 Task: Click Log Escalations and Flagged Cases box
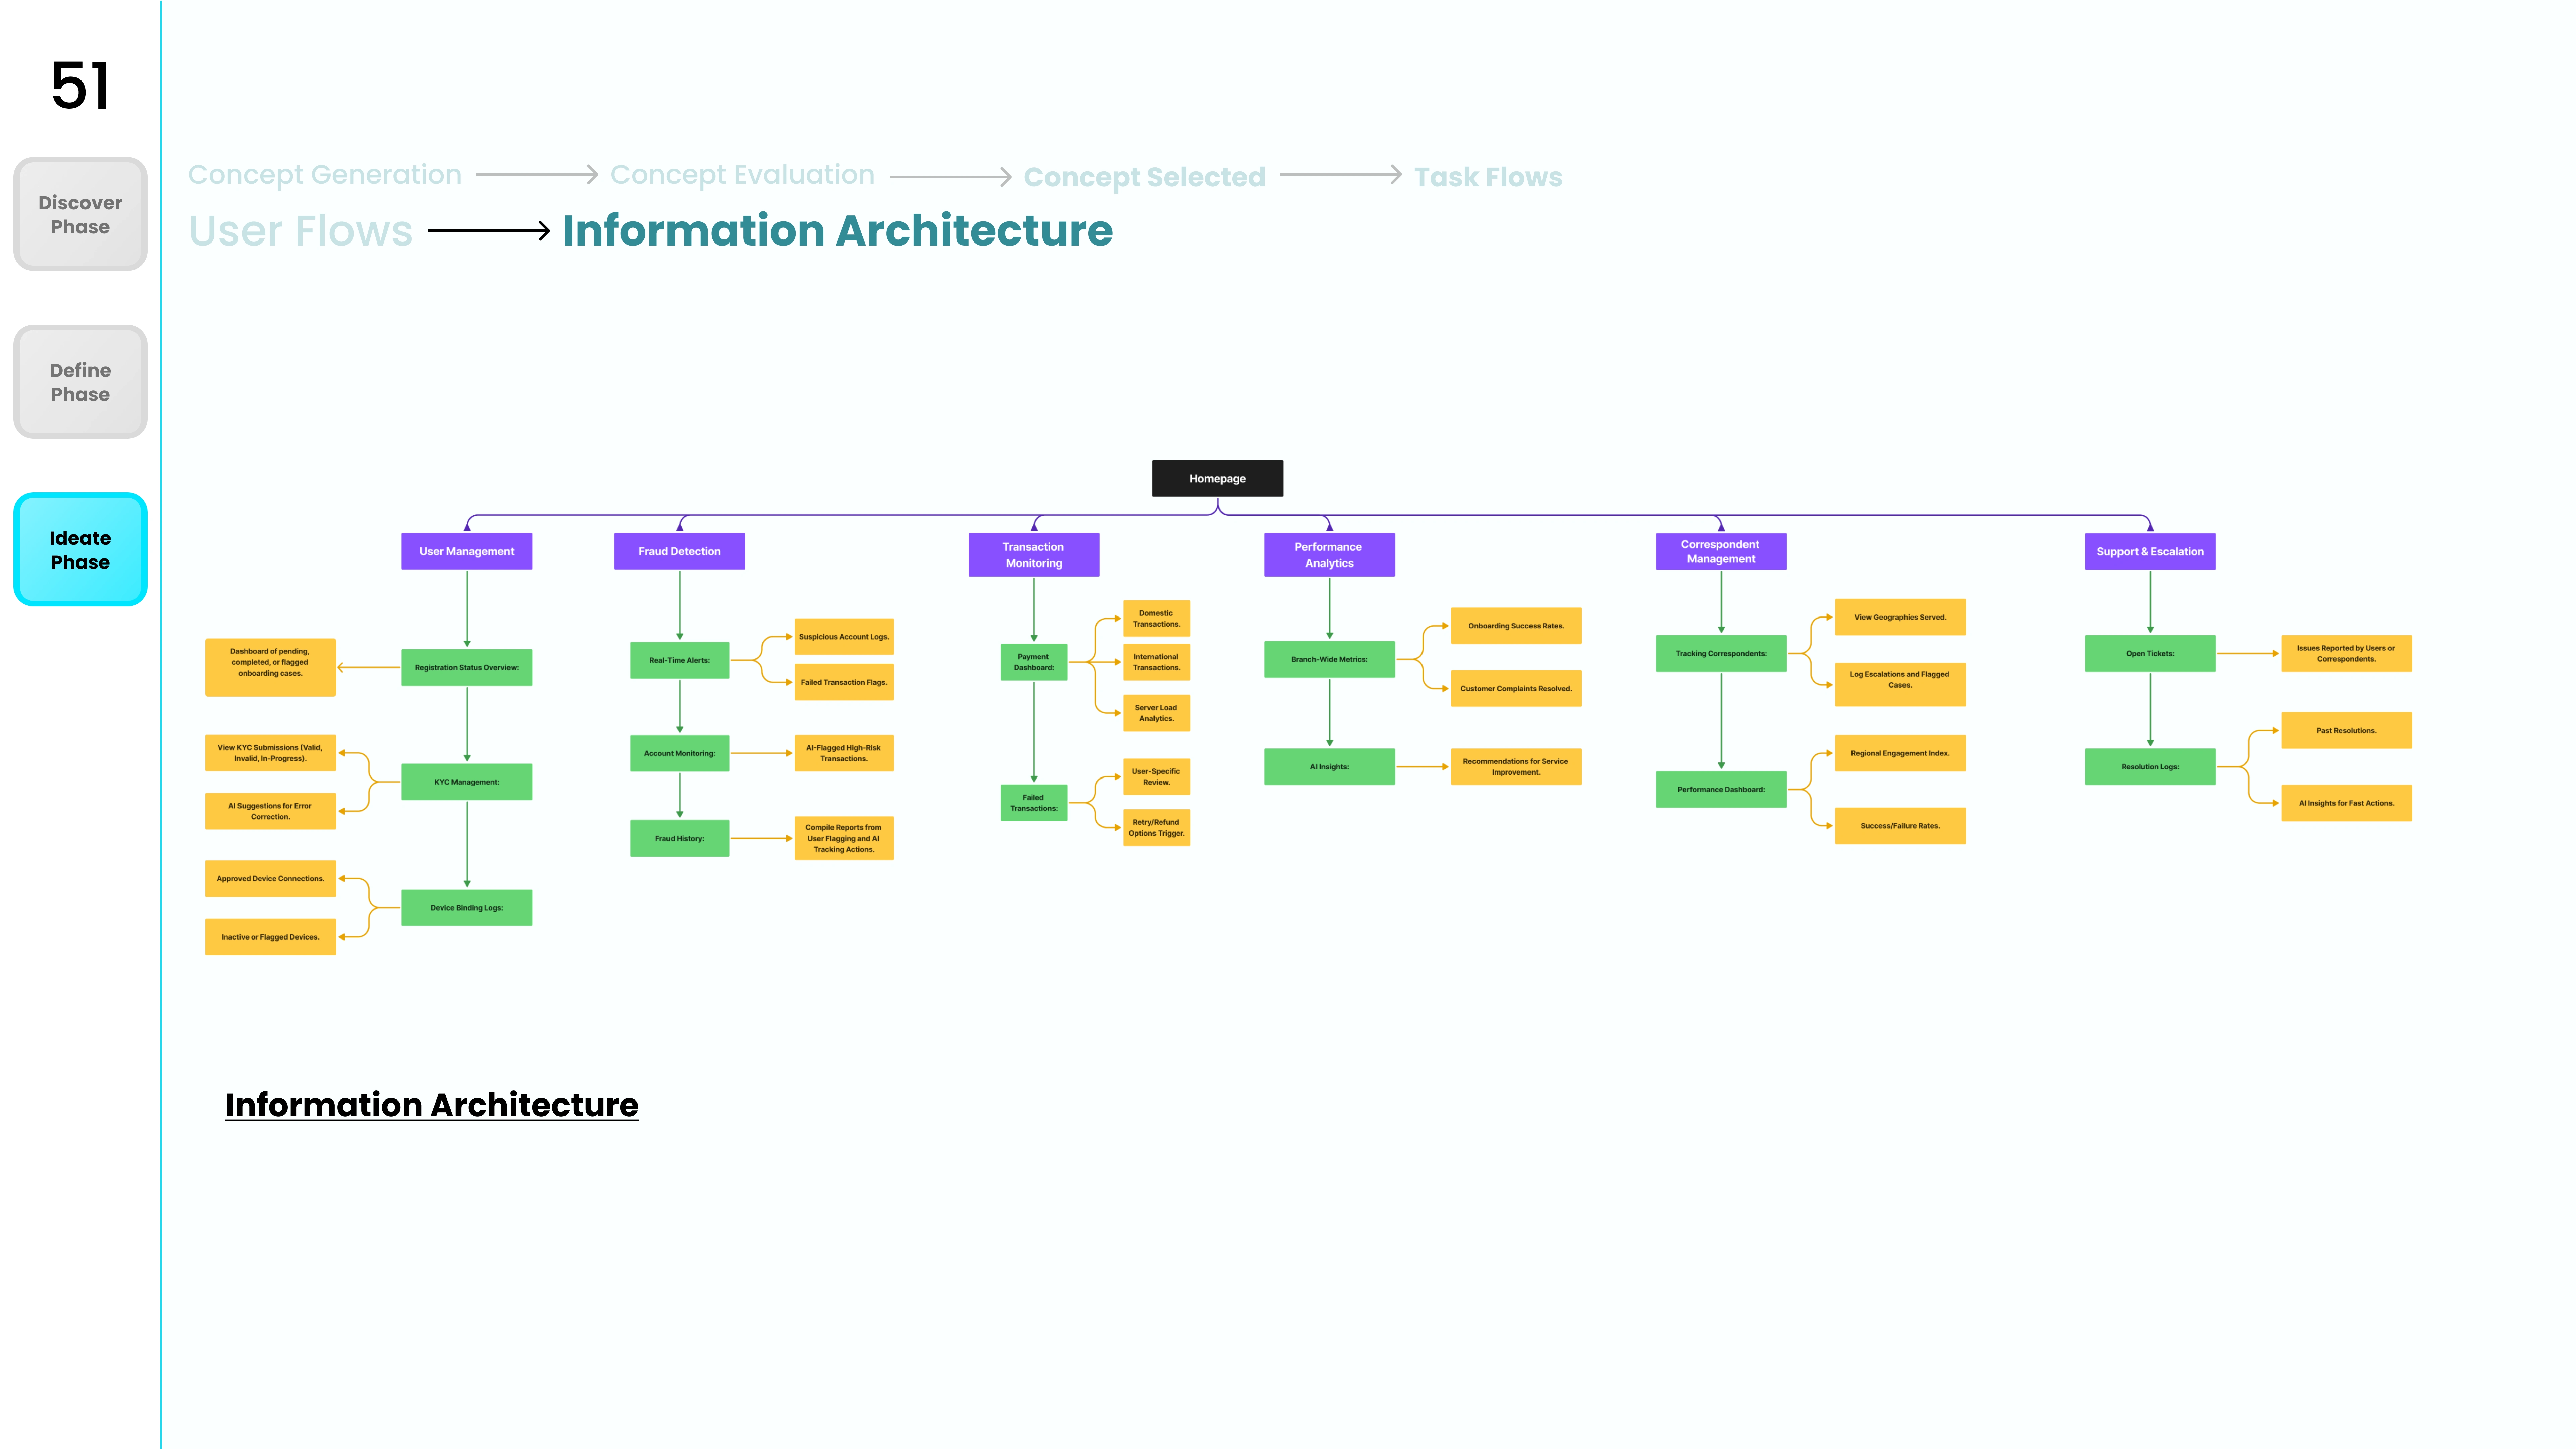1900,685
